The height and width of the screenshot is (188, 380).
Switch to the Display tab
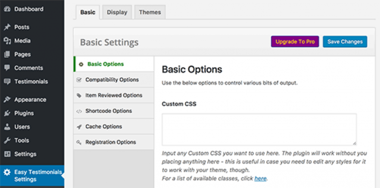coord(117,12)
